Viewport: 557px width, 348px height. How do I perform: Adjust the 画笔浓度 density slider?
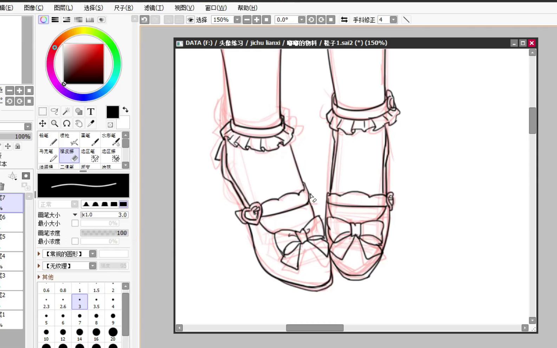coord(104,233)
